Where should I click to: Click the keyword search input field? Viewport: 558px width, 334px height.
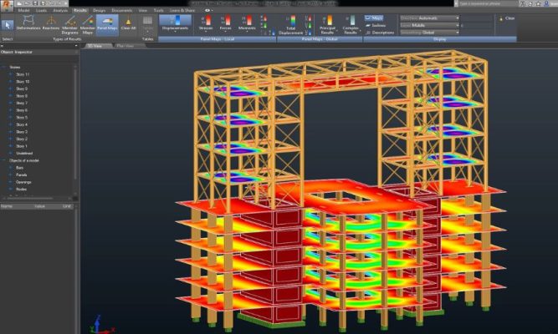(510, 4)
